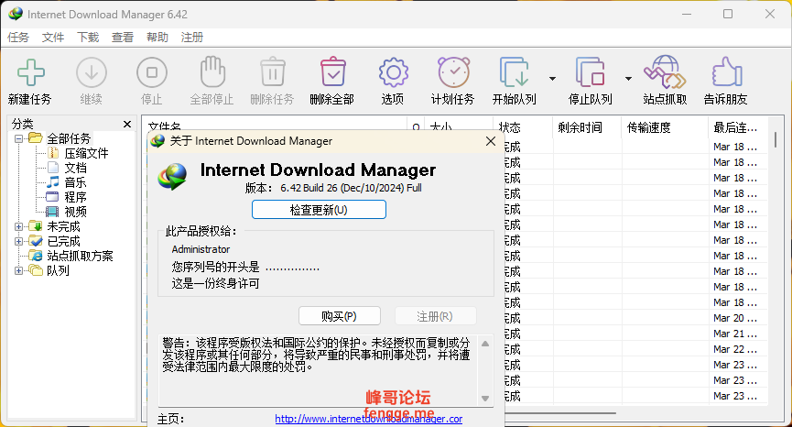Viewport: 792px width, 427px height.
Task: Select the Video (视频) category
Action: [75, 212]
